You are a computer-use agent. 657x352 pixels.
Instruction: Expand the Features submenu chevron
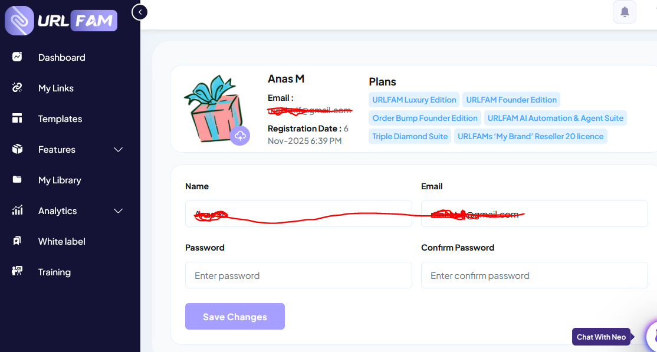(x=118, y=150)
